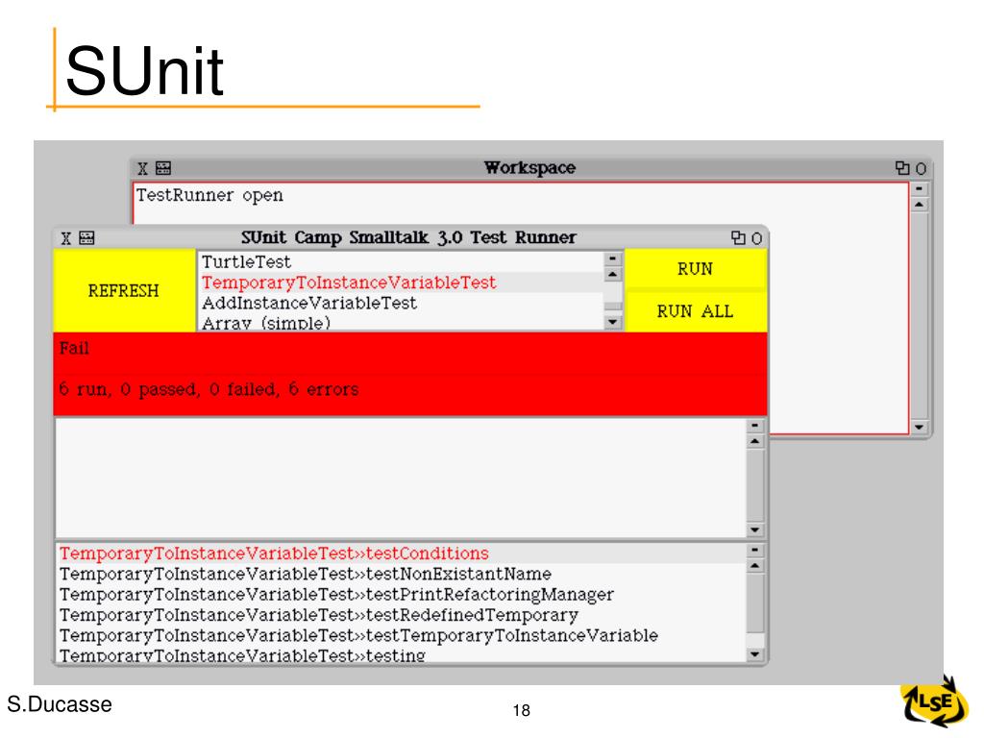
Task: Select testPrintRefactoringManager error entry
Action: (401, 594)
